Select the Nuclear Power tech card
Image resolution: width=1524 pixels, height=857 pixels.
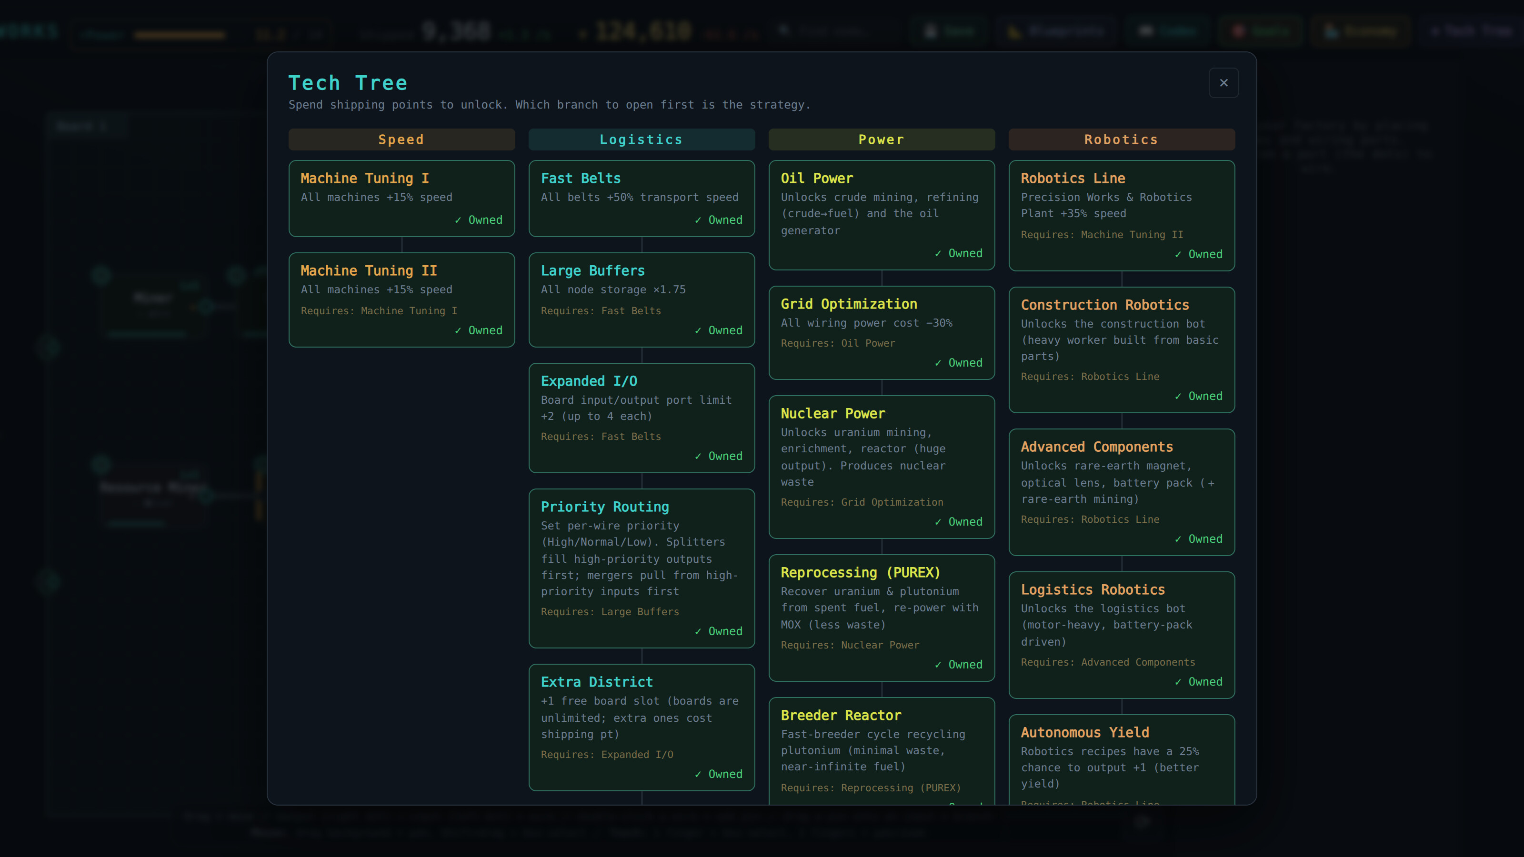[882, 467]
